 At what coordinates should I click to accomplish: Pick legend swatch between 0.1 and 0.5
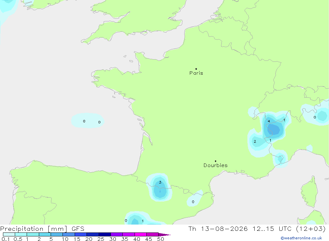click(x=9, y=234)
